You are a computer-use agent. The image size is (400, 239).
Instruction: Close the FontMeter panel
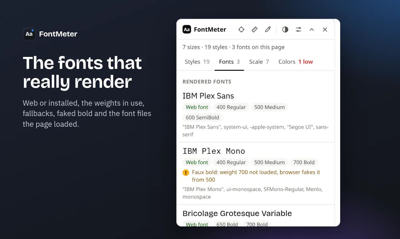(x=325, y=30)
